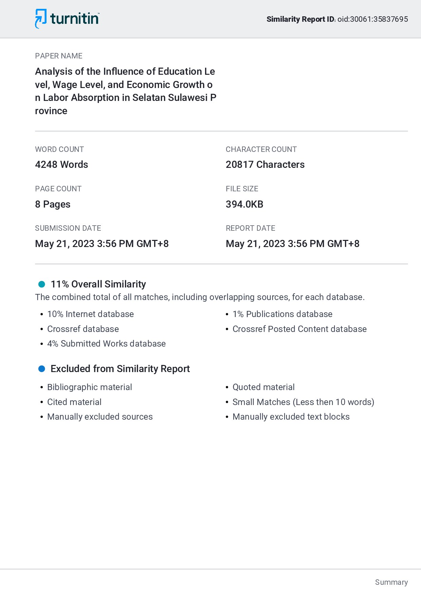Click the Turnitin logo icon
Screen dimensions: 421x596
point(41,19)
